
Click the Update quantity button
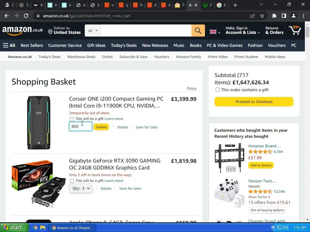point(101,127)
